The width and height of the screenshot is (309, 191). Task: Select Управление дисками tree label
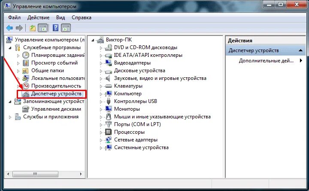(56, 109)
